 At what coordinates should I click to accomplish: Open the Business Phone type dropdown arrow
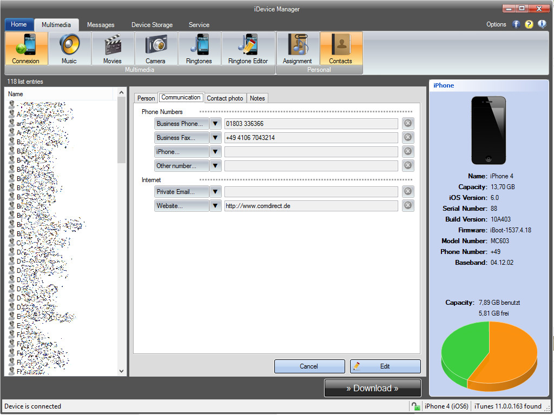coord(215,124)
